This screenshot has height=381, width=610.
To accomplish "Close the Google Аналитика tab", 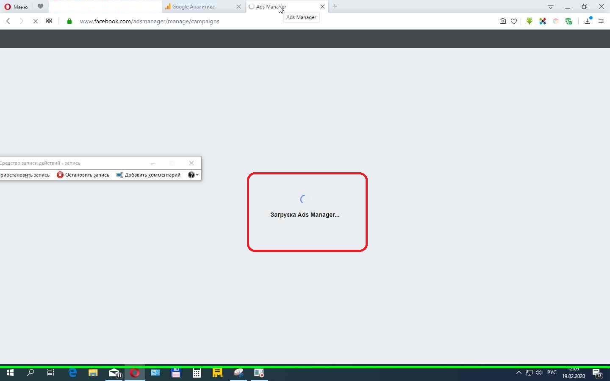I will [x=238, y=7].
